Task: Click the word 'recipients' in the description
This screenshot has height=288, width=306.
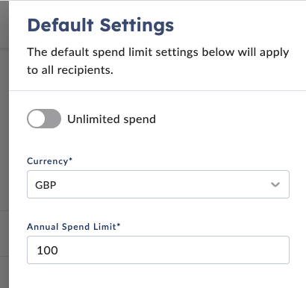Action: [84, 70]
